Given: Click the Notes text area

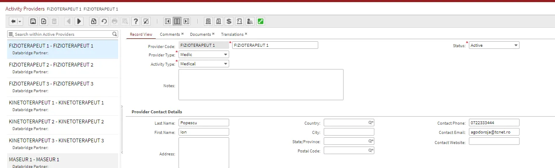Looking at the screenshot, I should click(x=261, y=85).
